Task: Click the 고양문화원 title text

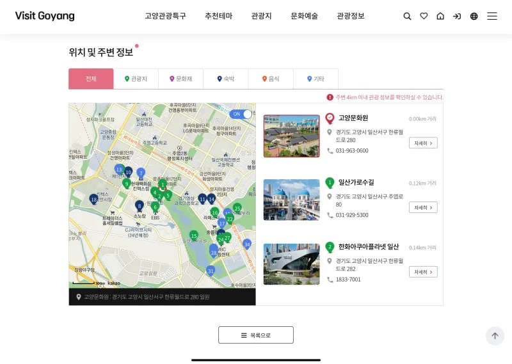Action: coord(353,118)
